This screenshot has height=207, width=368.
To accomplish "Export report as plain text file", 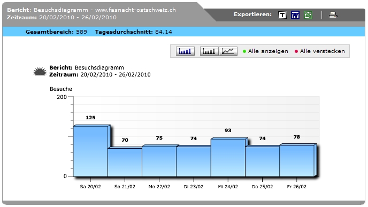I will click(x=282, y=16).
